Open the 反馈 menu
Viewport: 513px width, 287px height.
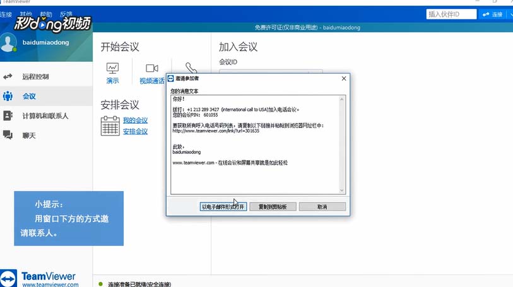[x=66, y=14]
